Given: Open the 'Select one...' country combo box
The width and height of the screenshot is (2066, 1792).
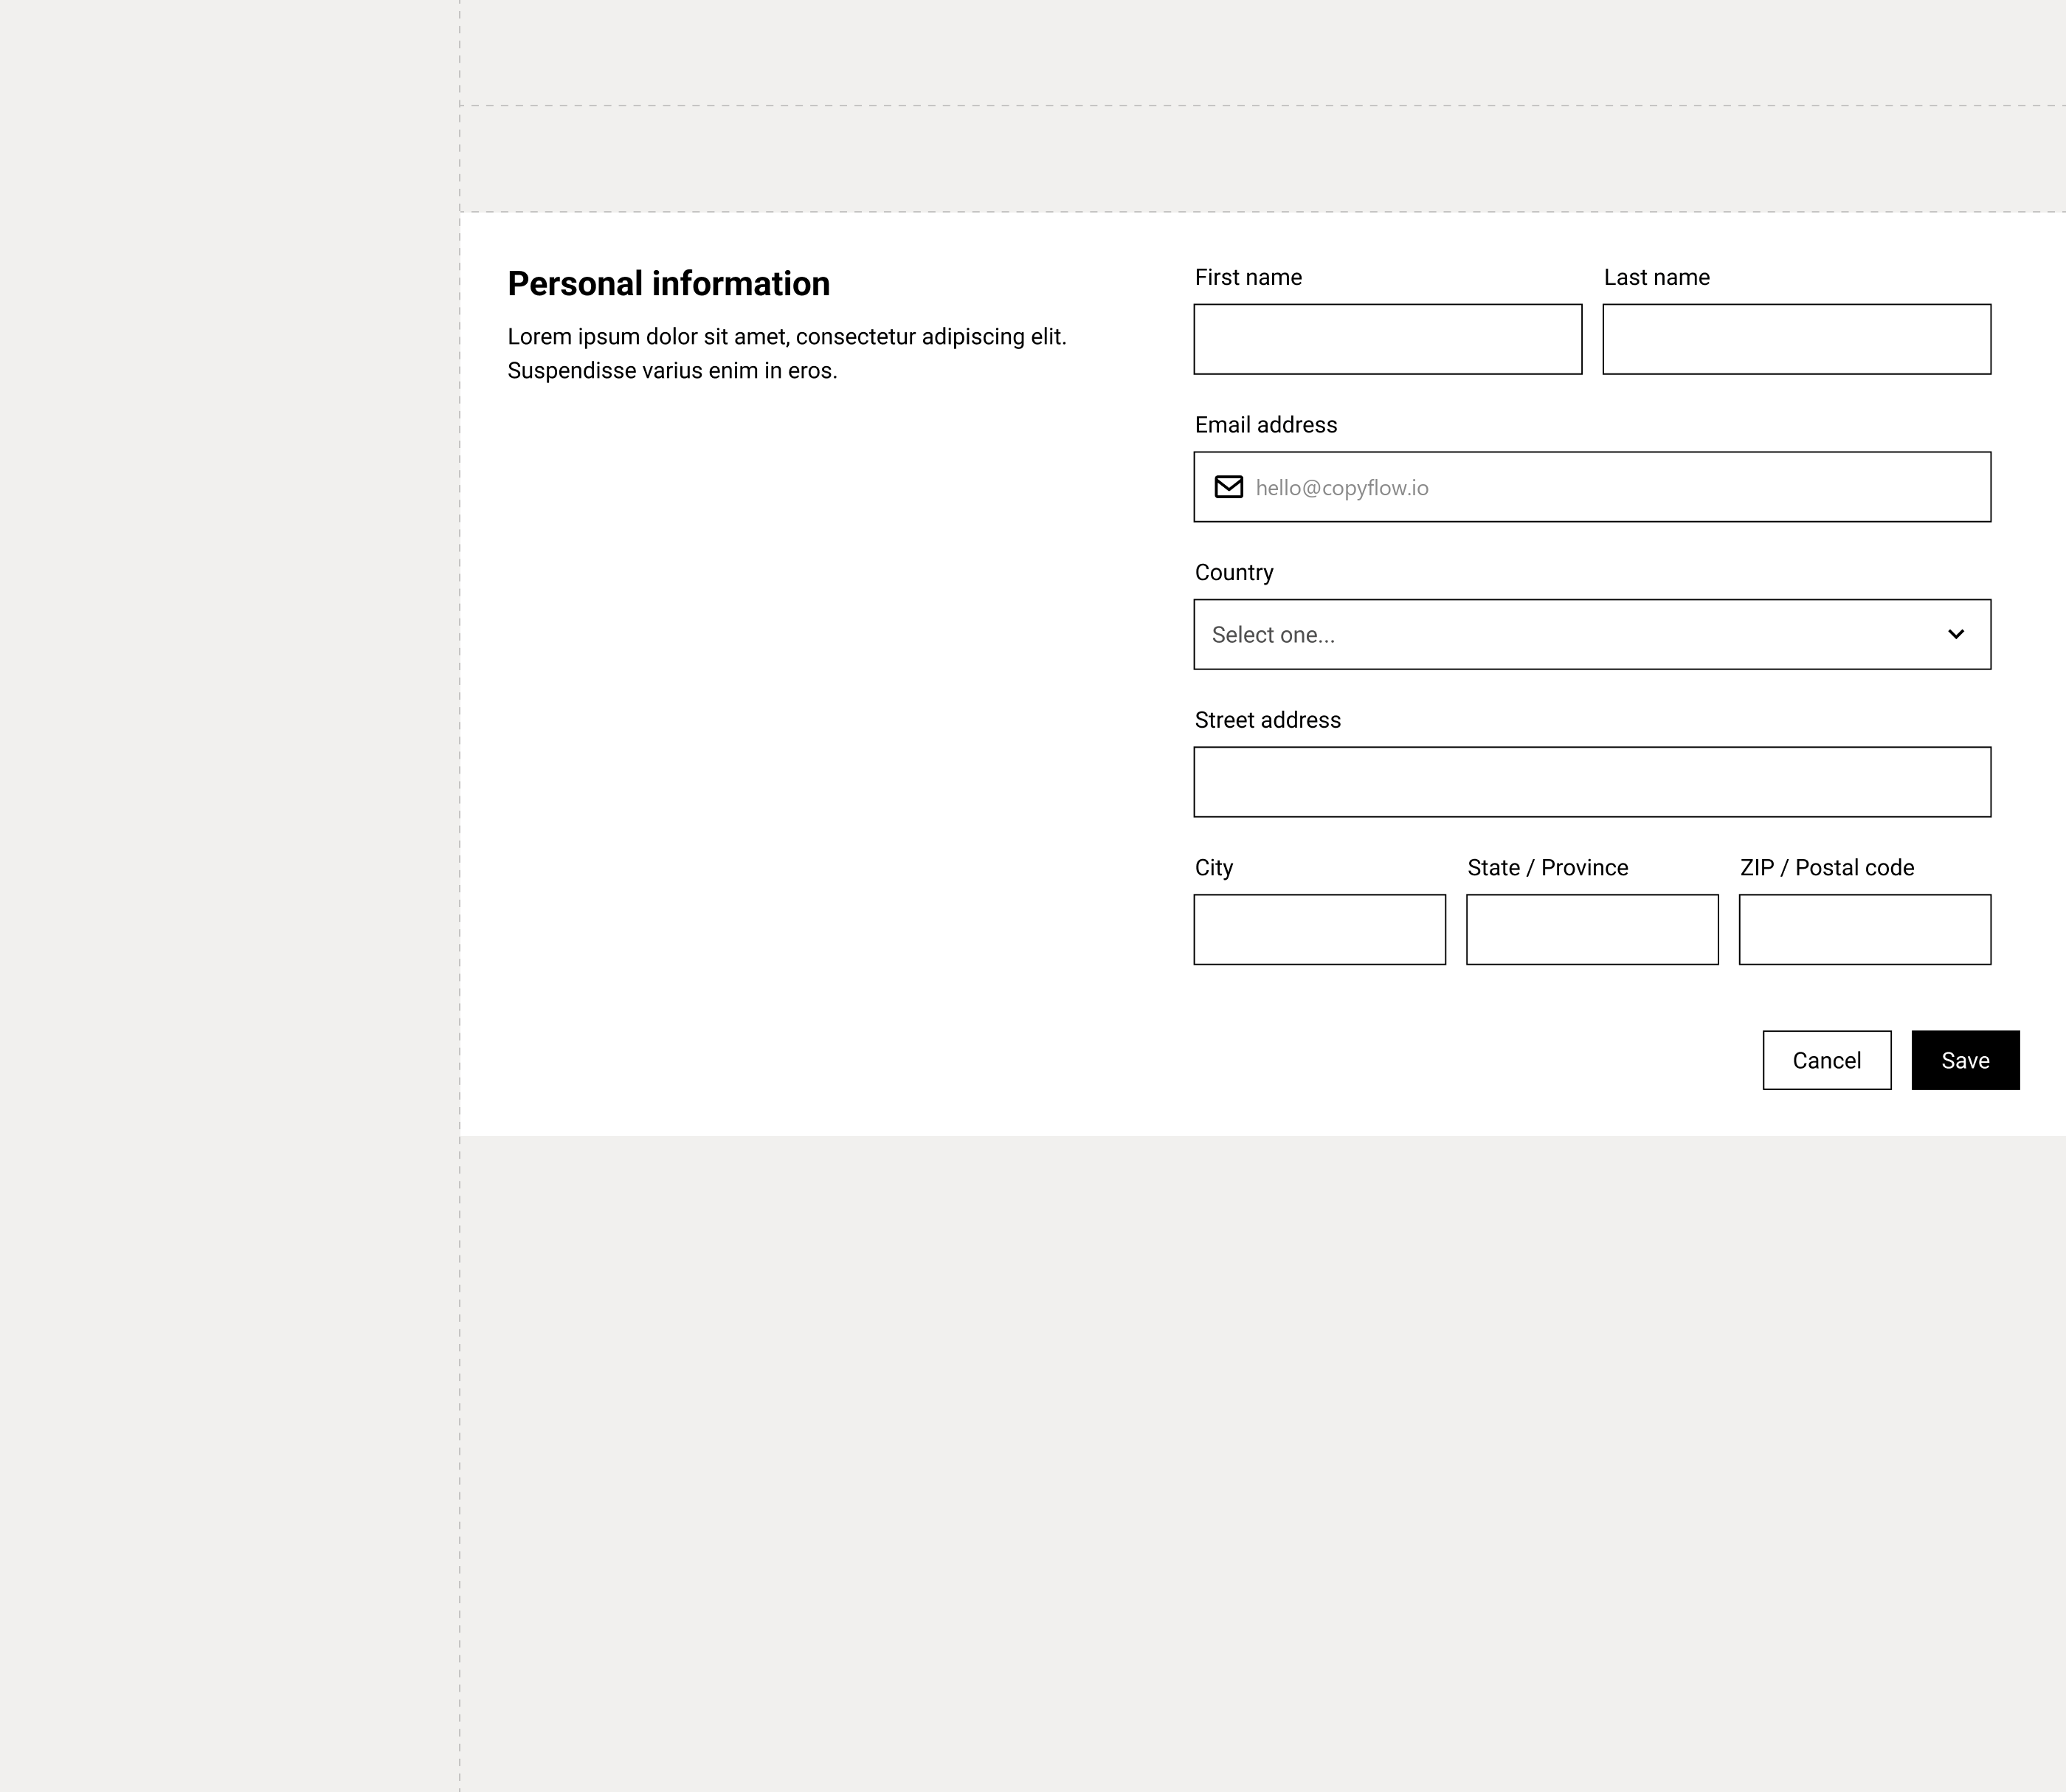Looking at the screenshot, I should point(1592,634).
